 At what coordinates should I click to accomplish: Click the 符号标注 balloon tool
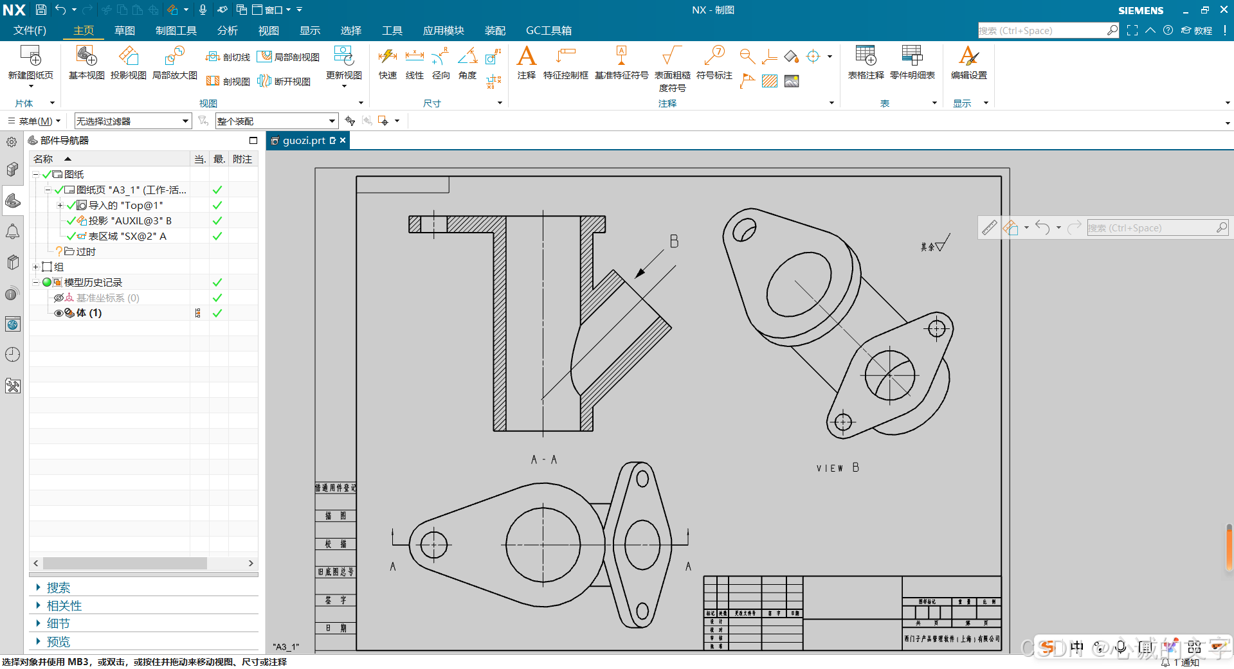(714, 62)
